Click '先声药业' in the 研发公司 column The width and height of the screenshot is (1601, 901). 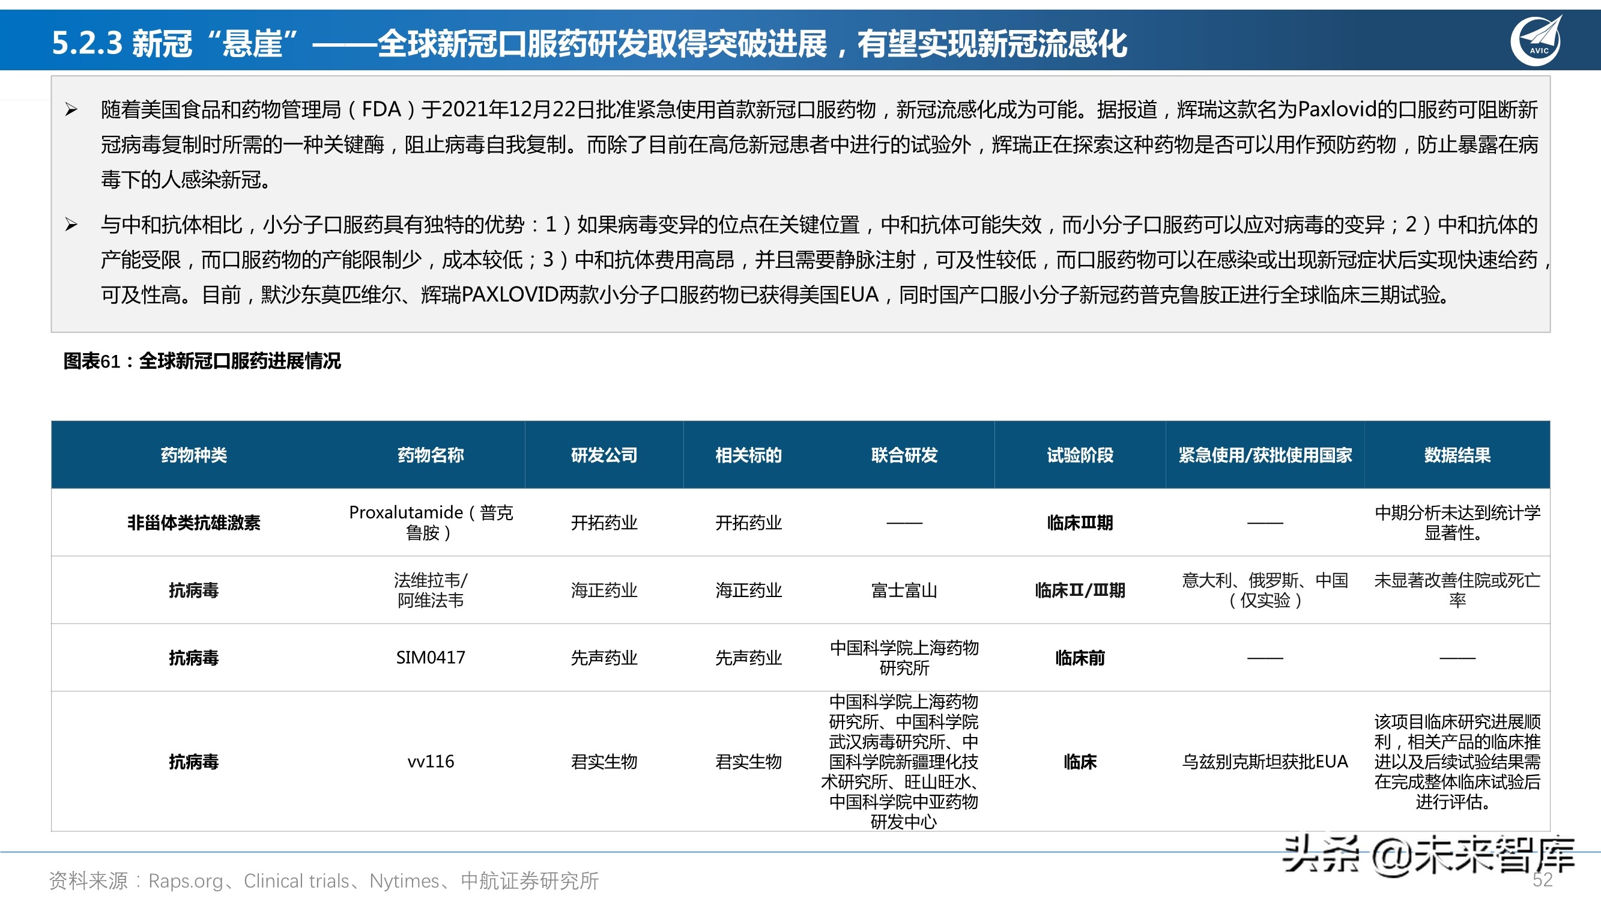click(x=604, y=658)
